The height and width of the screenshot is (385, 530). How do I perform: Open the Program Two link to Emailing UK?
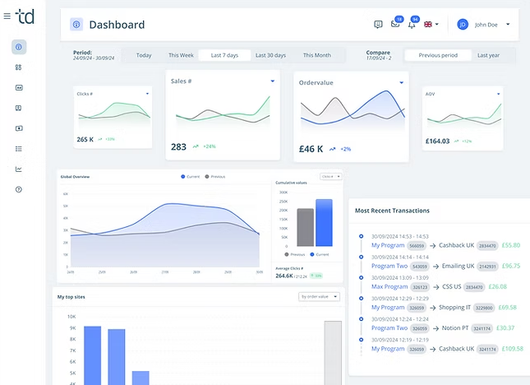[389, 267]
